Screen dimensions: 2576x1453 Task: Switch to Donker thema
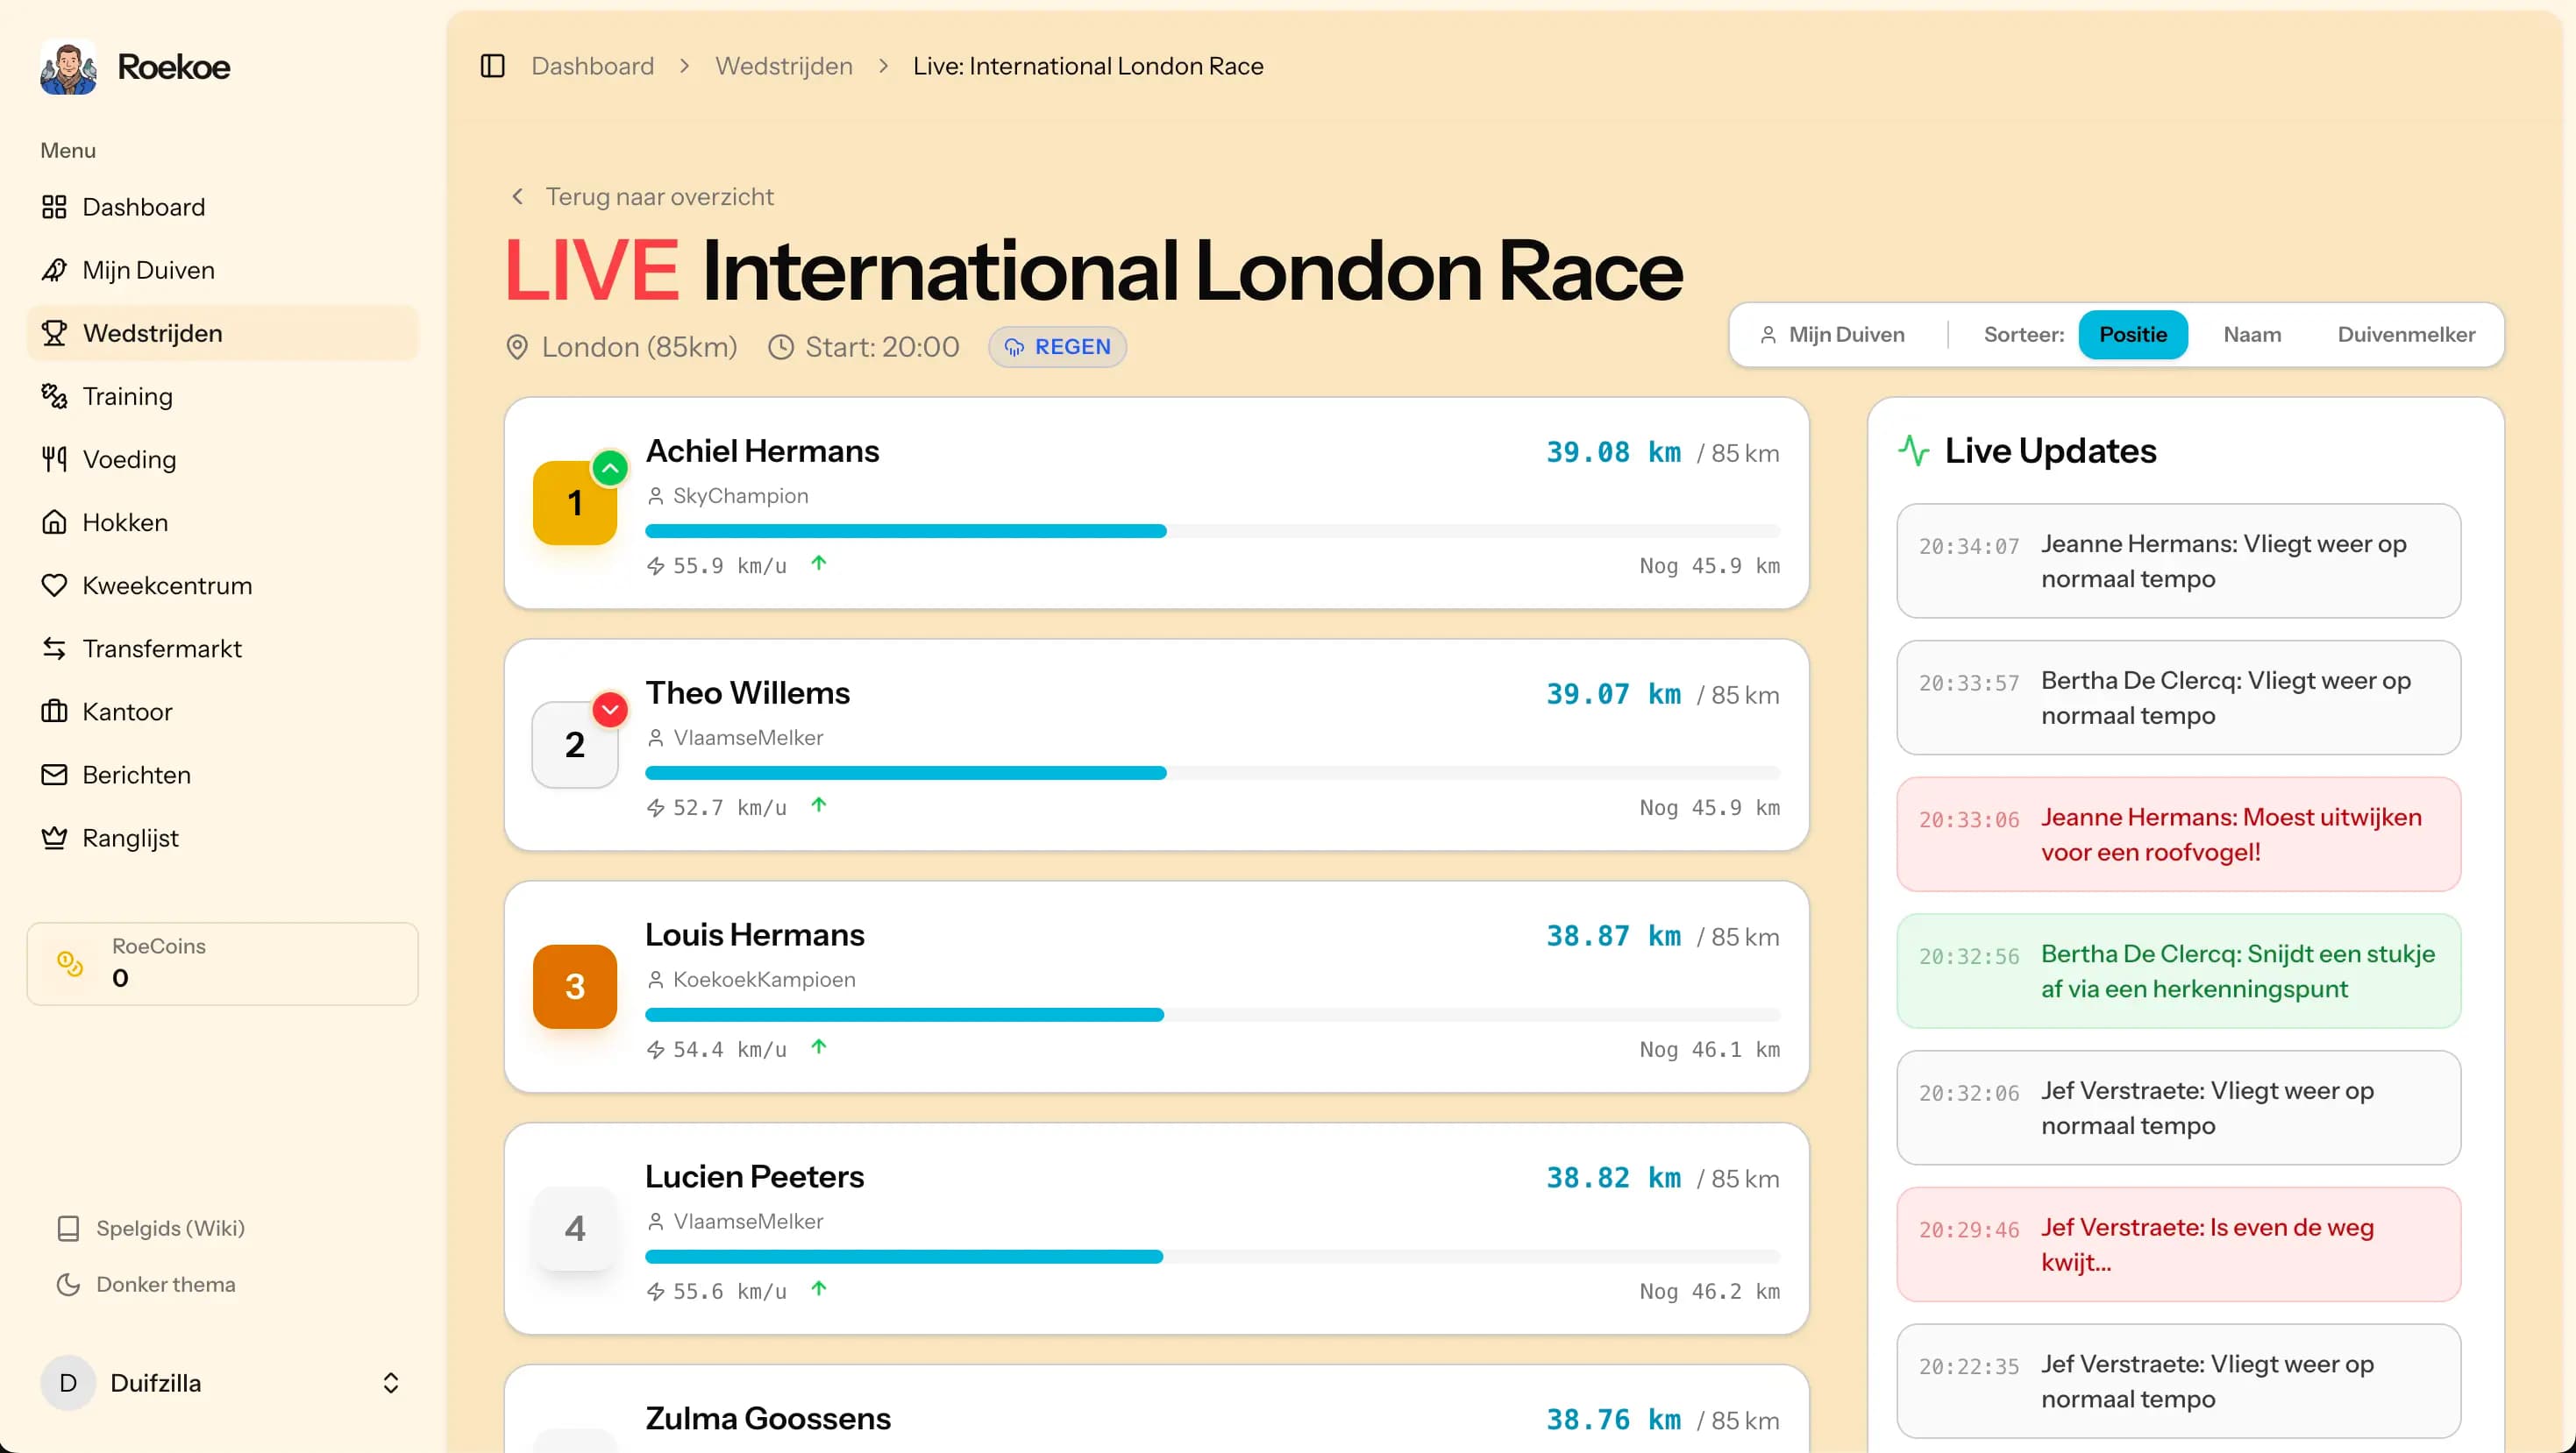click(165, 1284)
